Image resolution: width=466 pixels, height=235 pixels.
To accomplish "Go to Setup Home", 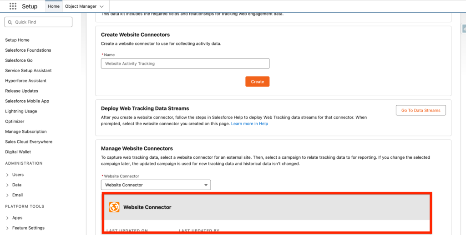I will click(17, 40).
